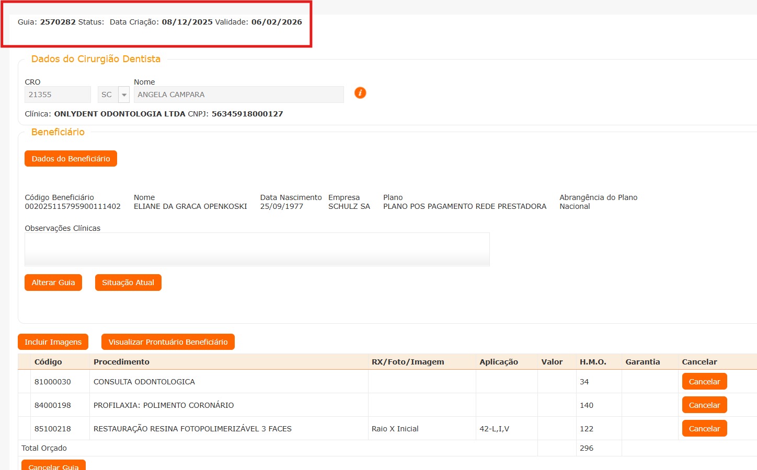The image size is (757, 470).
Task: Click the Procedimento column header
Action: (x=121, y=362)
